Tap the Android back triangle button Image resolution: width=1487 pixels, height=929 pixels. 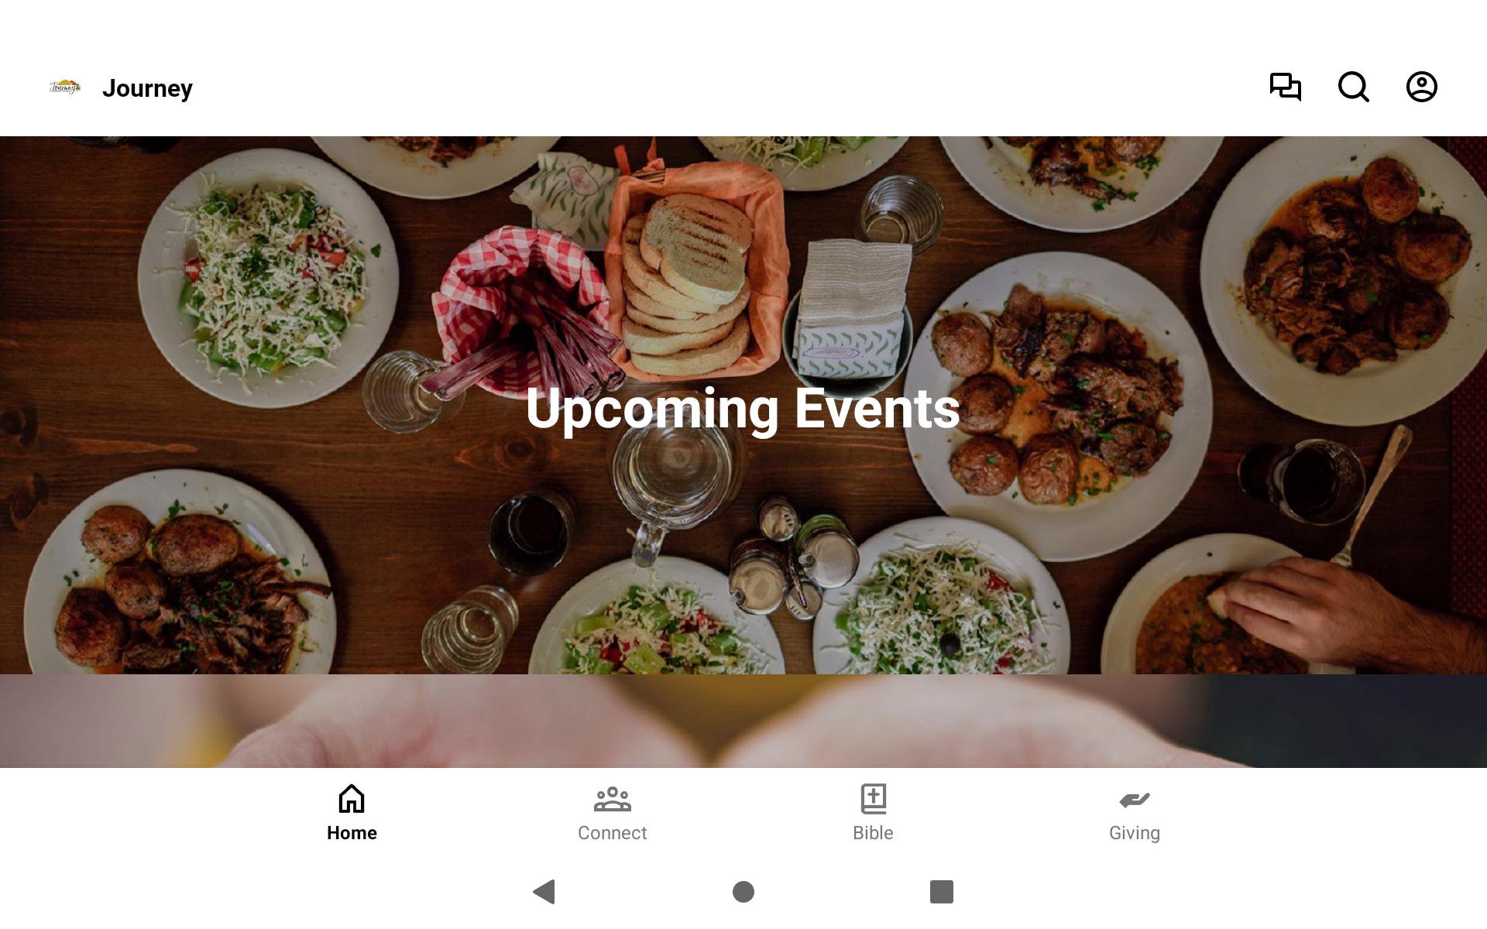tap(544, 892)
